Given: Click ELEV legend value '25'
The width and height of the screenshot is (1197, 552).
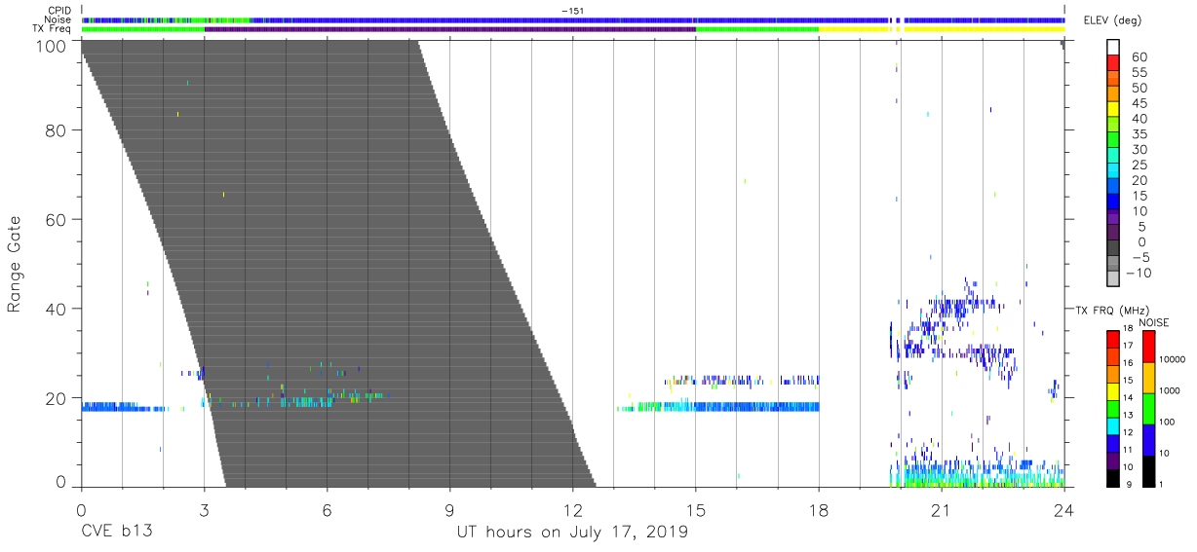Looking at the screenshot, I should [x=1138, y=166].
